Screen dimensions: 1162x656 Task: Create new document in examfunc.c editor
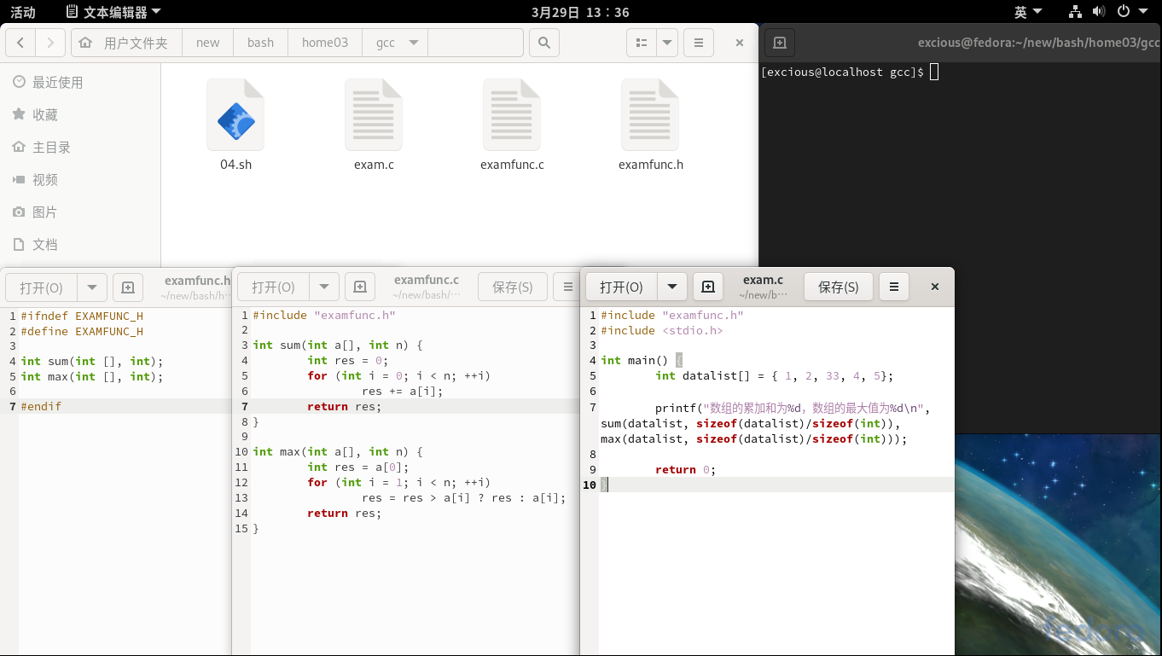pos(360,287)
